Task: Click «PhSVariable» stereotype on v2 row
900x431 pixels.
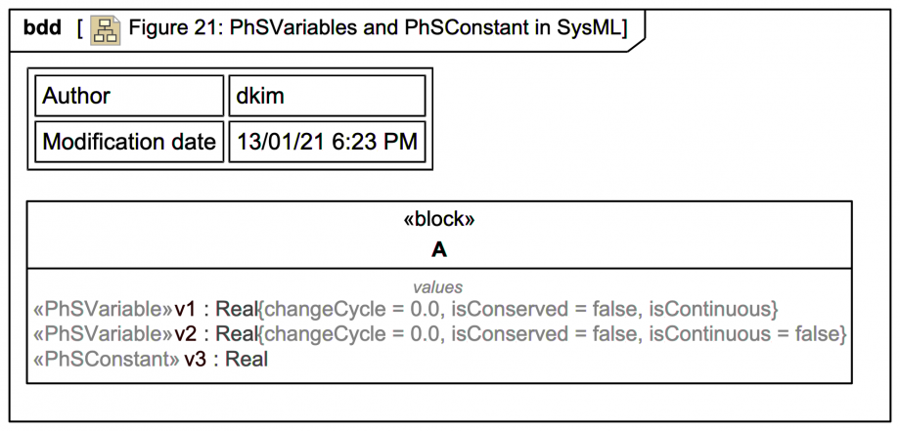Action: click(103, 334)
